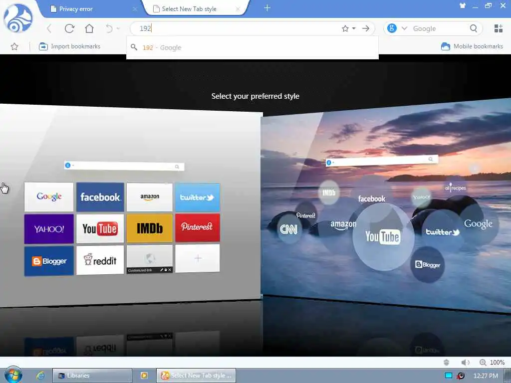The image size is (511, 383).
Task: Open Mobile bookmarks
Action: coord(472,46)
